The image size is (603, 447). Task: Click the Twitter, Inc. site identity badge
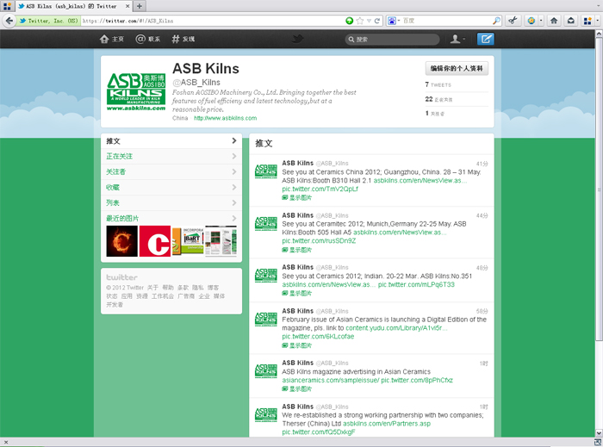tap(48, 21)
